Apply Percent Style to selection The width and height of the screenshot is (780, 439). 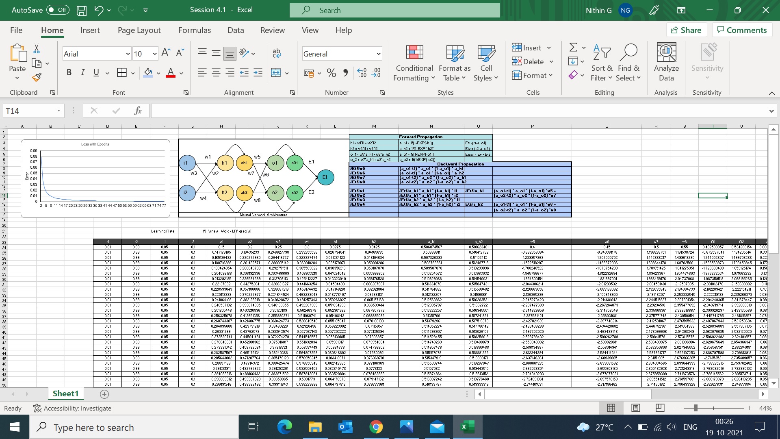(x=331, y=73)
